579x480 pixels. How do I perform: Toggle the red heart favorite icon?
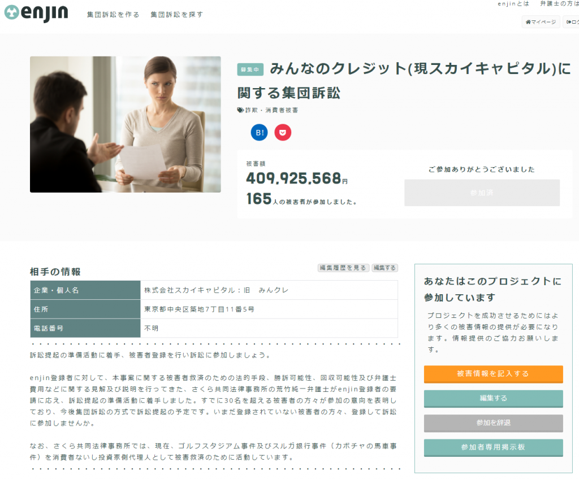coord(283,132)
